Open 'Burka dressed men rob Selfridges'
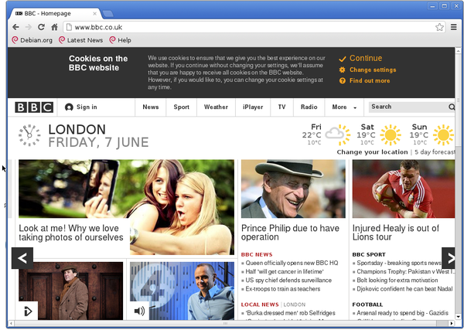Viewport: 464px width, 330px height. pos(290,313)
